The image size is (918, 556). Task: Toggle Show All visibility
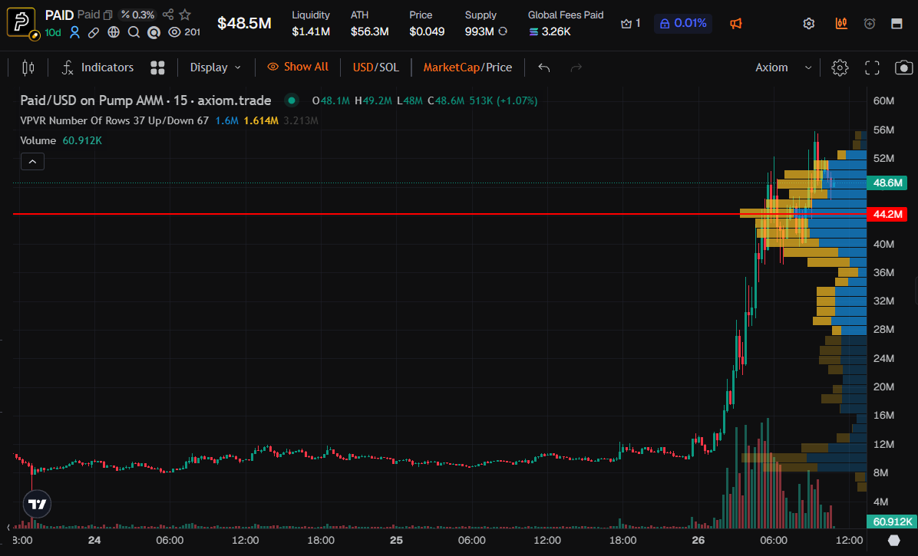point(298,67)
